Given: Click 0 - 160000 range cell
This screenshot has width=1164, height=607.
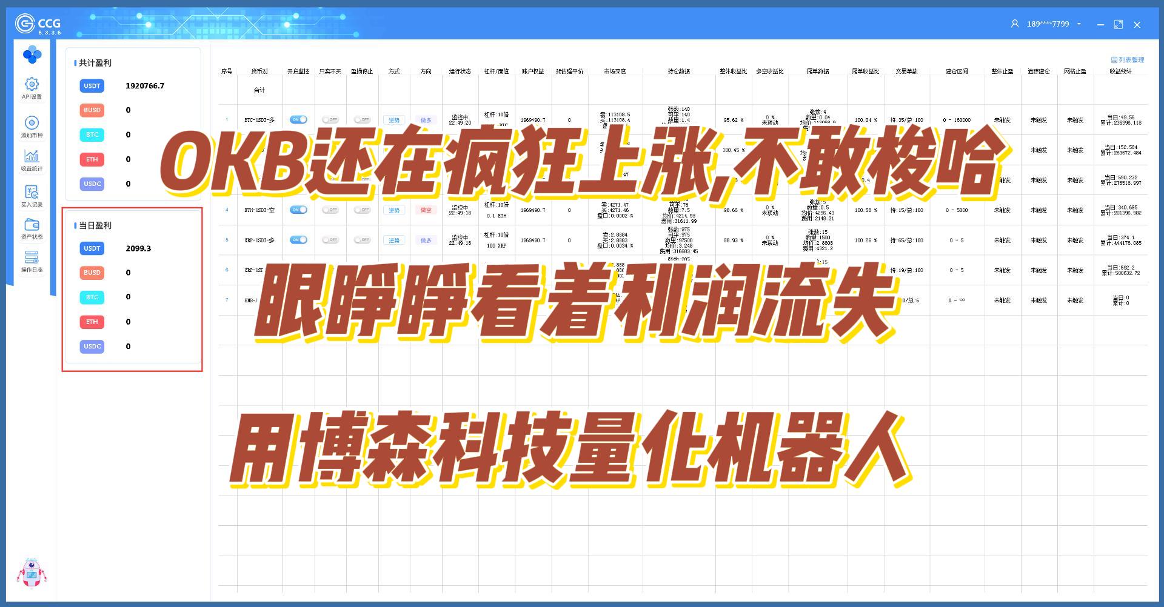Looking at the screenshot, I should pos(957,120).
